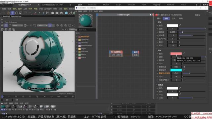Select the Rotate tool in main toolbar
Image resolution: width=212 pixels, height=119 pixels.
[x=17, y=13]
